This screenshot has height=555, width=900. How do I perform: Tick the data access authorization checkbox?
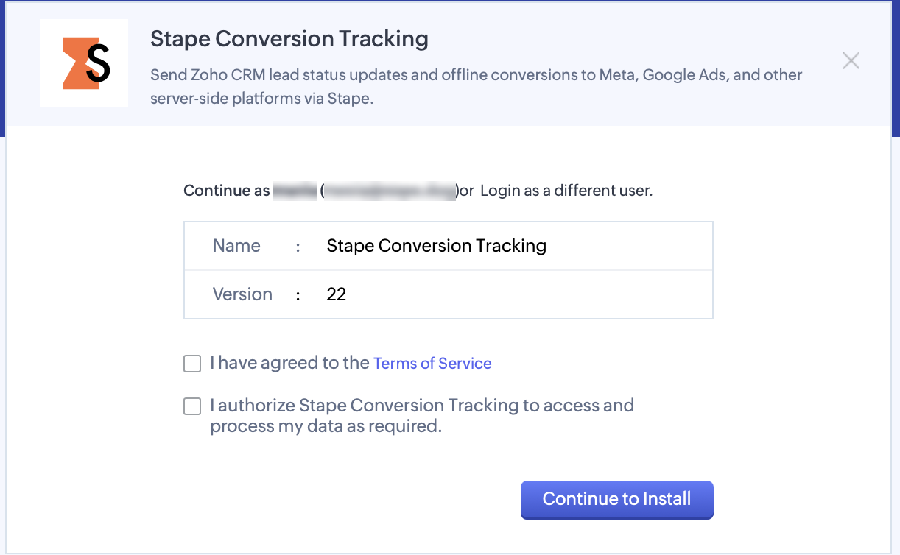click(x=192, y=406)
